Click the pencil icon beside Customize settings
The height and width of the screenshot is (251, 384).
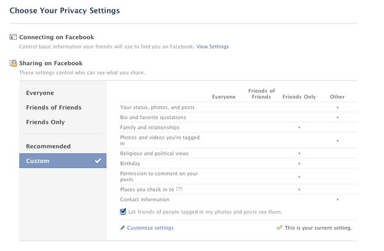[122, 228]
